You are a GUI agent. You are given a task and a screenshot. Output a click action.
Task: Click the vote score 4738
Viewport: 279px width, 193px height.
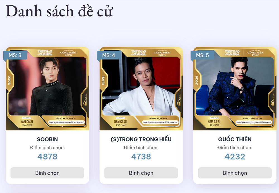tap(141, 156)
